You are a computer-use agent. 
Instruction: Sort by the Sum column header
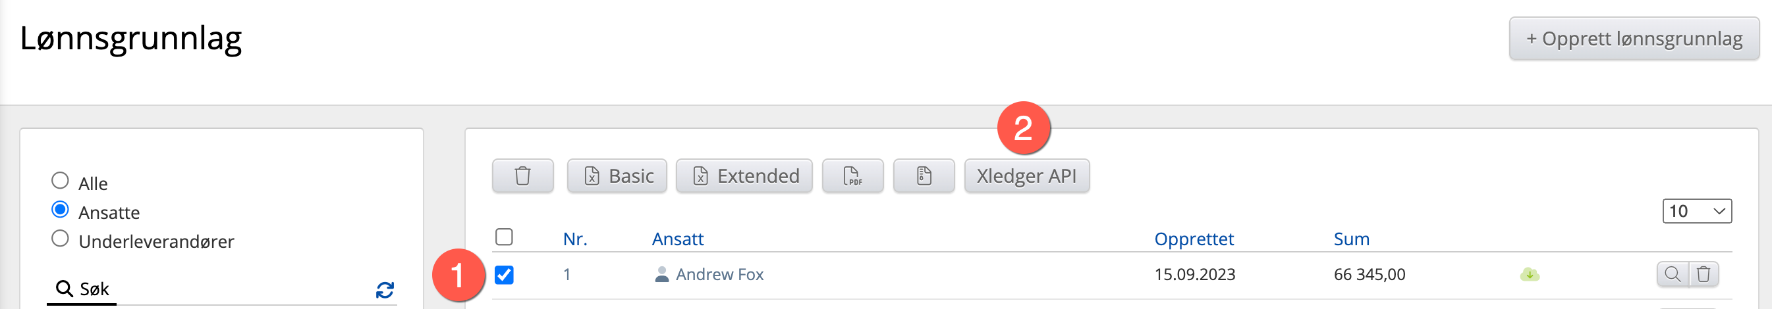coord(1351,239)
